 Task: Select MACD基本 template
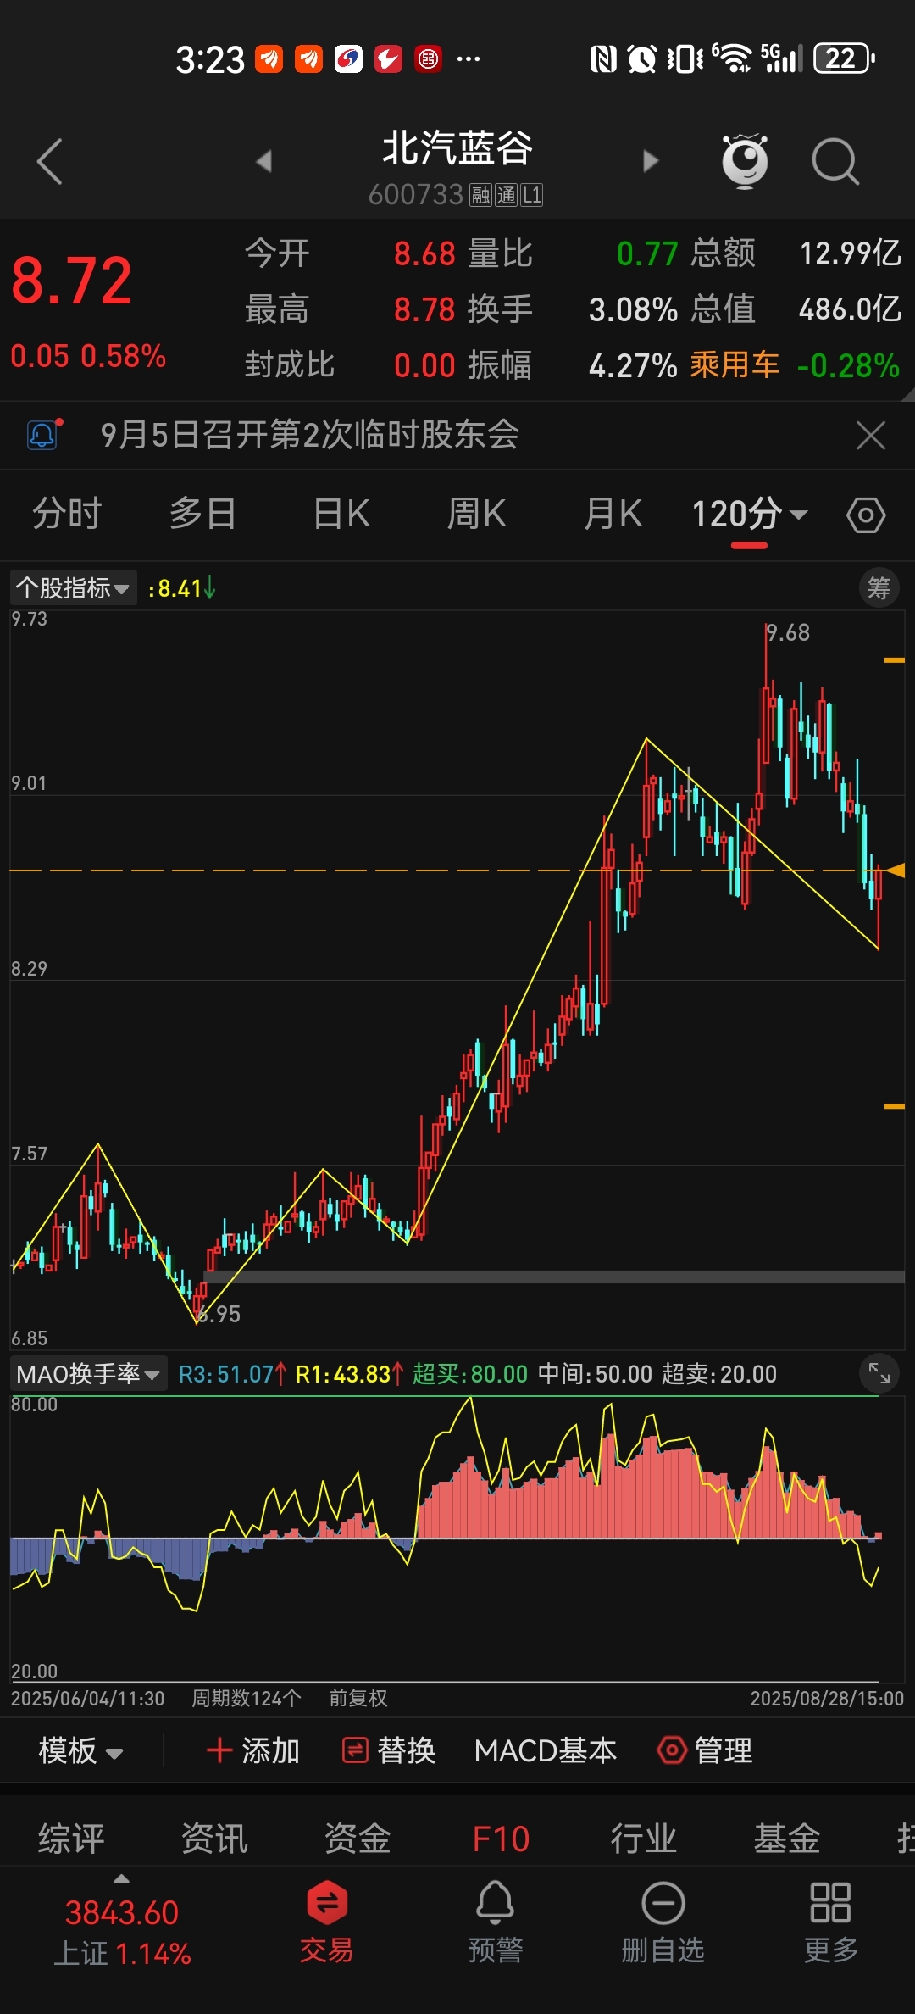tap(546, 1750)
